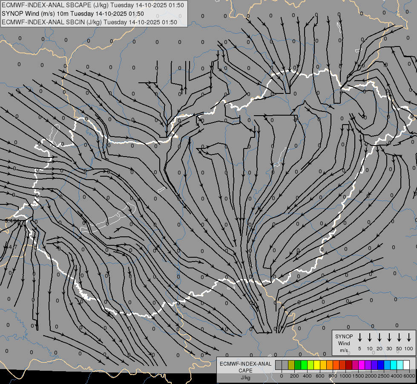Click the CAPE label in the color legend
The width and height of the screenshot is (417, 384).
coord(245,371)
